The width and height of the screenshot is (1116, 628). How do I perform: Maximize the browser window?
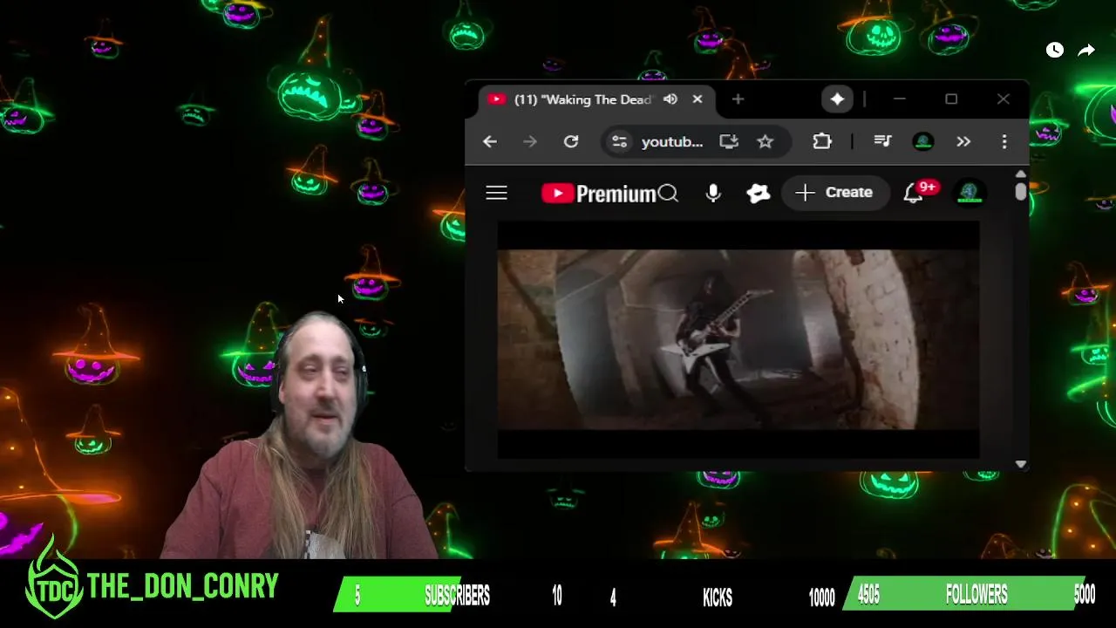(x=951, y=99)
